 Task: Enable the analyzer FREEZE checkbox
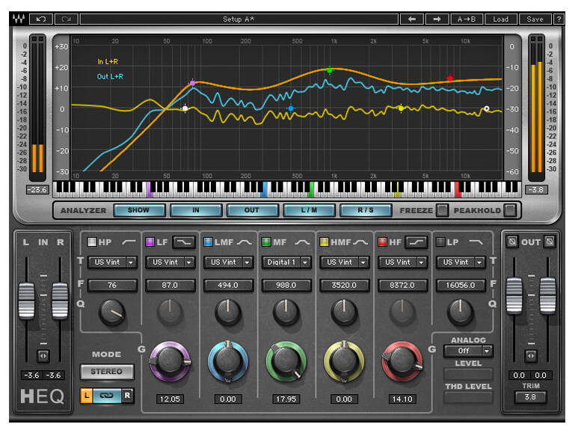[442, 210]
